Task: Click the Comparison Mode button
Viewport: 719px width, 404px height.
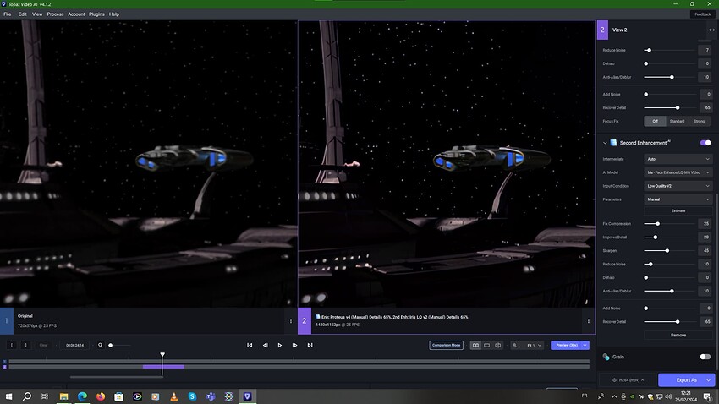Action: point(446,345)
